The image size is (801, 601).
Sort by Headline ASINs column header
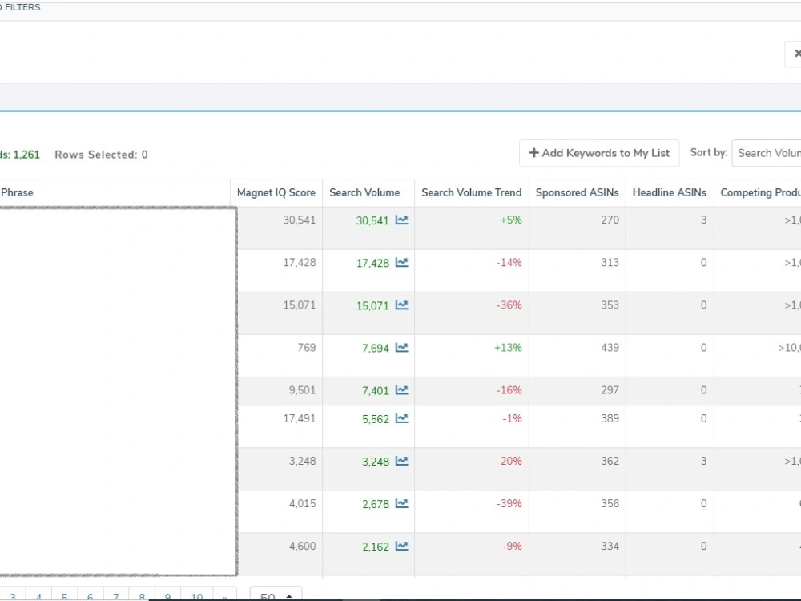pyautogui.click(x=669, y=192)
